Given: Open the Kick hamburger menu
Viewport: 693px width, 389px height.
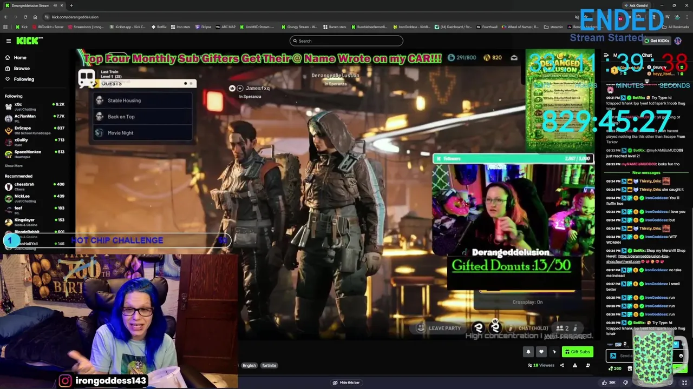Looking at the screenshot, I should click(9, 41).
